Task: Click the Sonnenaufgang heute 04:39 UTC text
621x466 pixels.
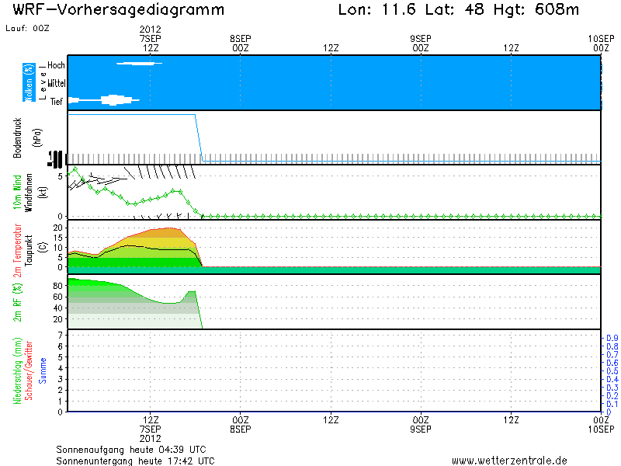Action: (131, 450)
